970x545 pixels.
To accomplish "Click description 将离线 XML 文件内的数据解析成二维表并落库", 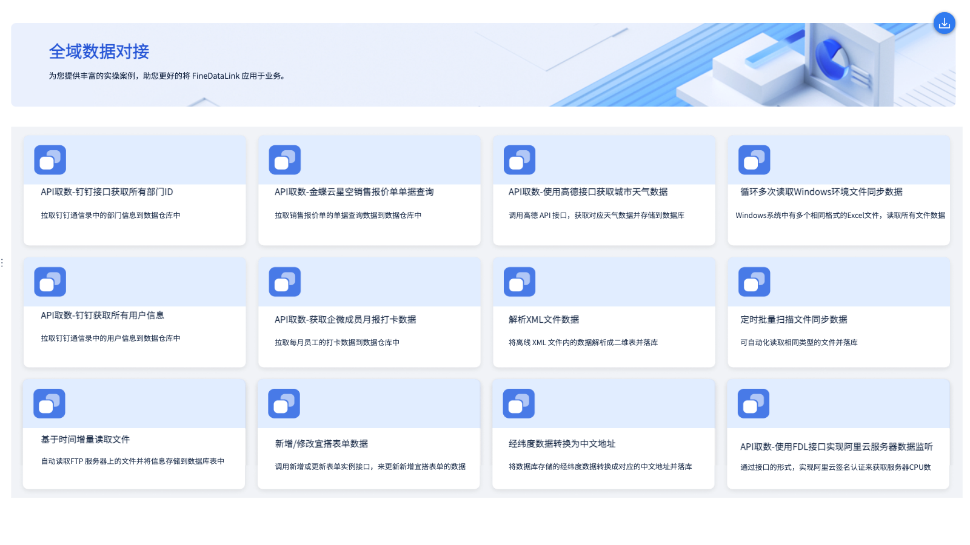I will (583, 343).
